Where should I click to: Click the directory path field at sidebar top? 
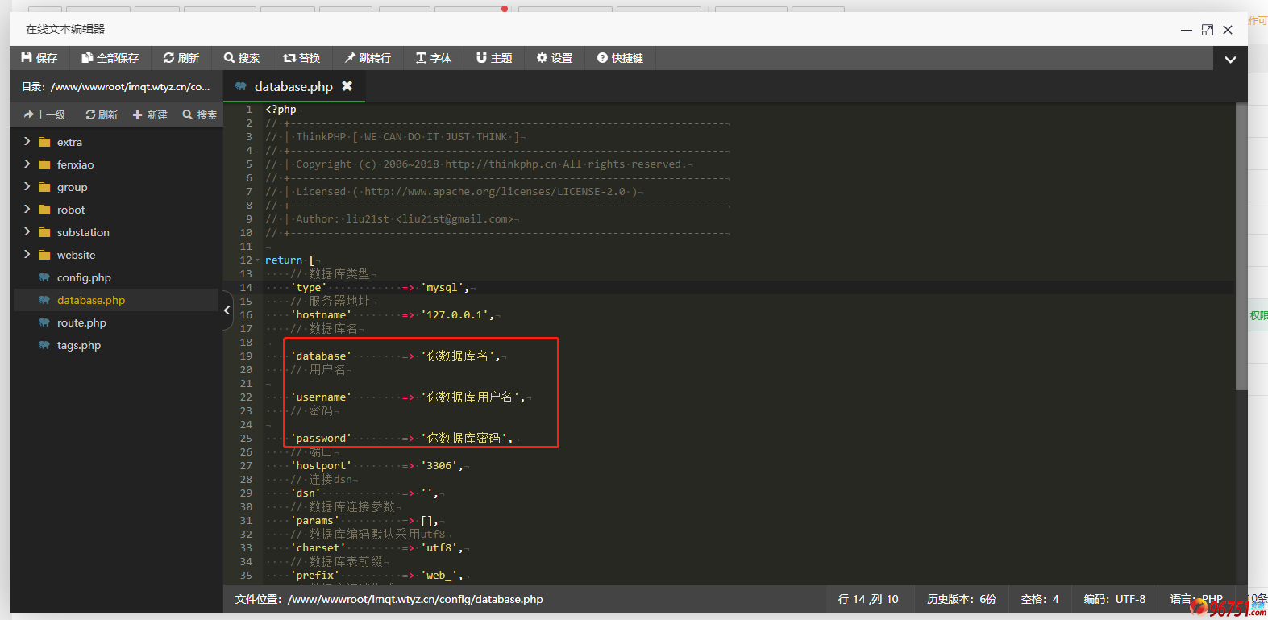[116, 87]
